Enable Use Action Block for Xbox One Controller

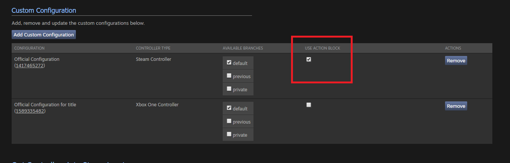click(309, 105)
